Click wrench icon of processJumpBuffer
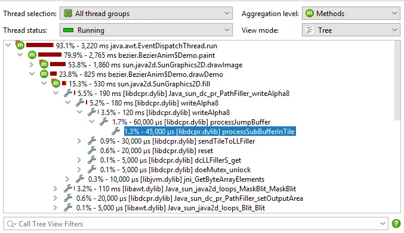Image resolution: width=404 pixels, height=233 pixels. [x=104, y=122]
